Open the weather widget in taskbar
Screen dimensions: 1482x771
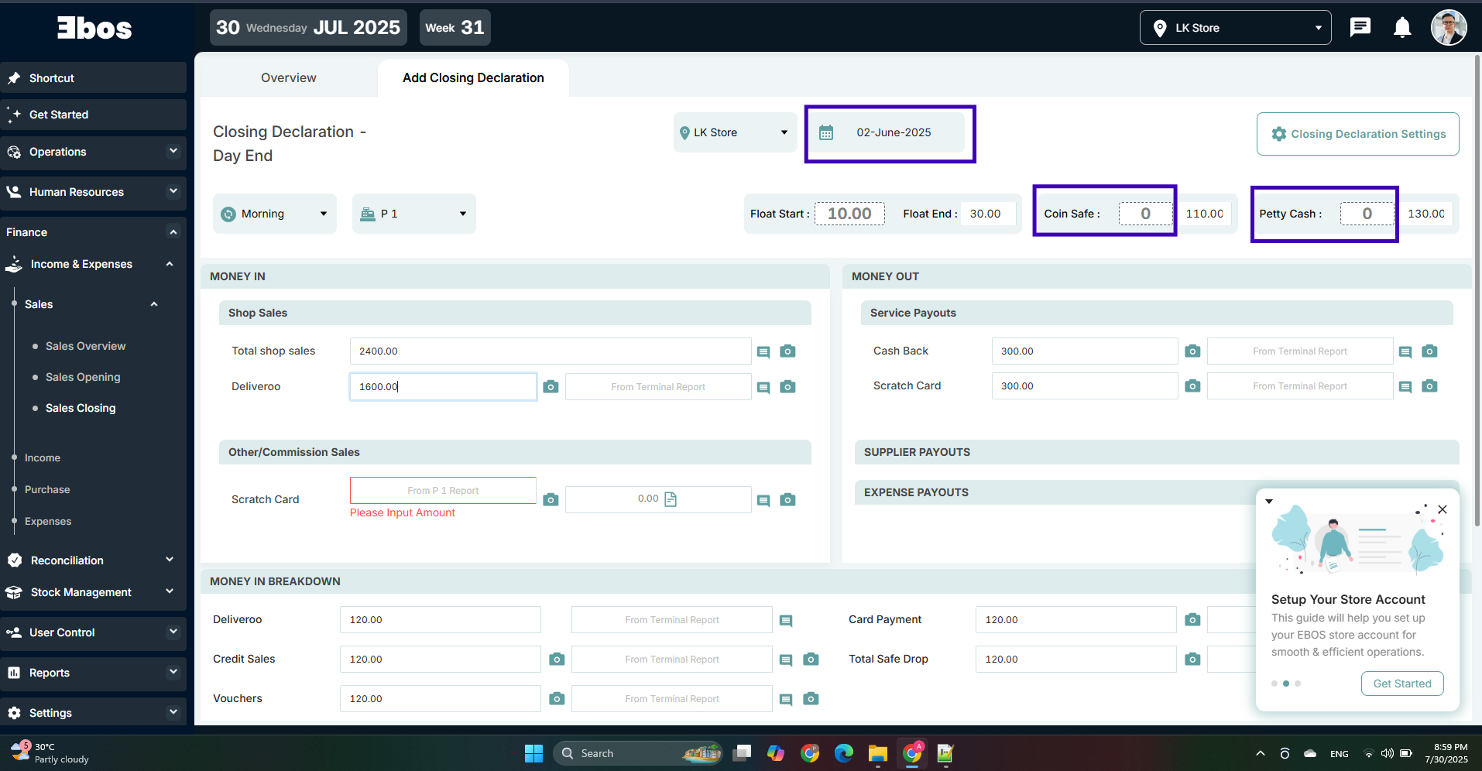pos(51,752)
